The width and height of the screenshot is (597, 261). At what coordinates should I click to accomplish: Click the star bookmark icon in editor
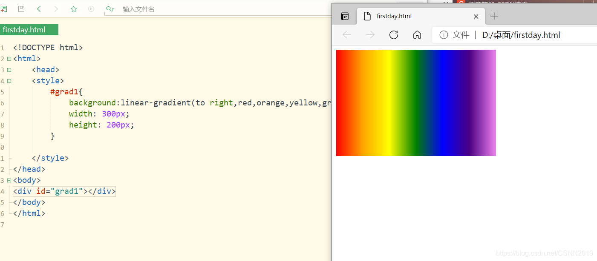pos(74,9)
